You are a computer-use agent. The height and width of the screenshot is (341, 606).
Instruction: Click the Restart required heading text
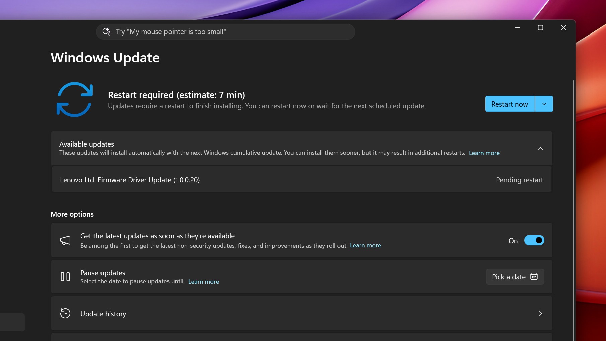176,95
